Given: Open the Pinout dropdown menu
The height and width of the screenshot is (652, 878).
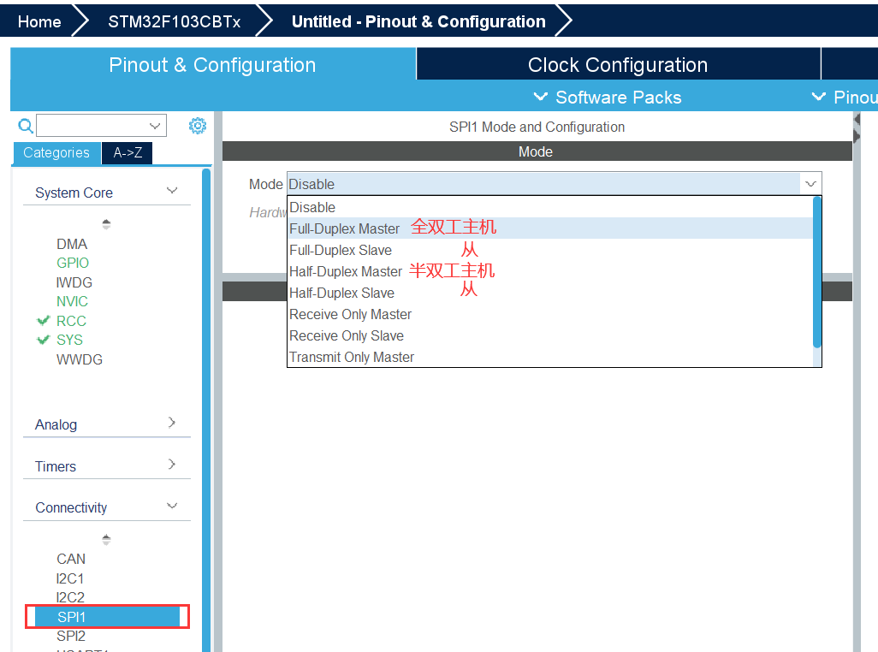Looking at the screenshot, I should click(845, 98).
